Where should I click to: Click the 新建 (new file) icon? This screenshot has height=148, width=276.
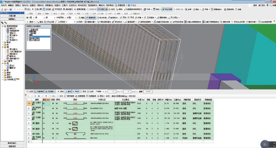click(2, 9)
